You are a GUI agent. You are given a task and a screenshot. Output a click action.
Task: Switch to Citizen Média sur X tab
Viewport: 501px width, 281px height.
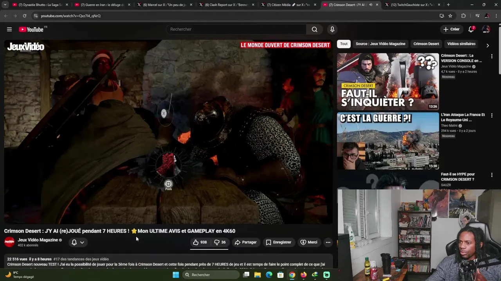pos(288,5)
